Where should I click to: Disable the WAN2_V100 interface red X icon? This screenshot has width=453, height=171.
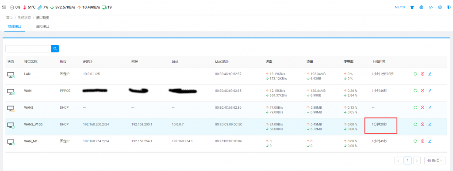[x=422, y=124]
